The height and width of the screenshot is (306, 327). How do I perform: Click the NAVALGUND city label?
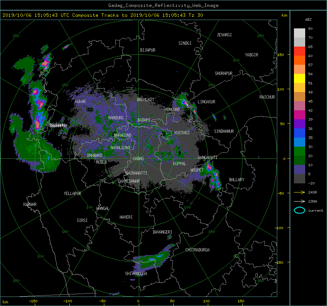coord(120,148)
